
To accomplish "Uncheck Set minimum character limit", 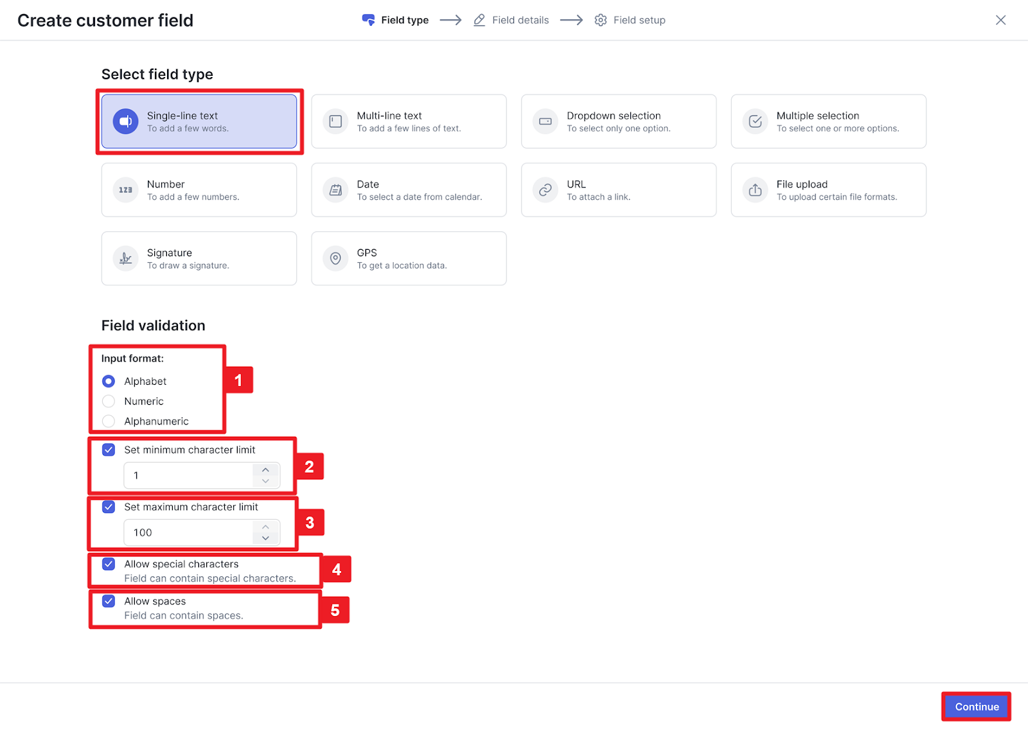I will pos(109,450).
